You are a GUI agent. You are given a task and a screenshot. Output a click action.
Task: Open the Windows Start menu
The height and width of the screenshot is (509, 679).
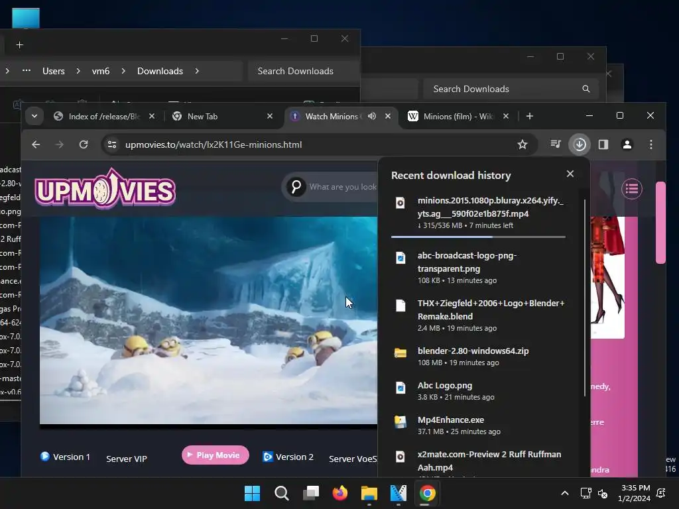click(252, 493)
